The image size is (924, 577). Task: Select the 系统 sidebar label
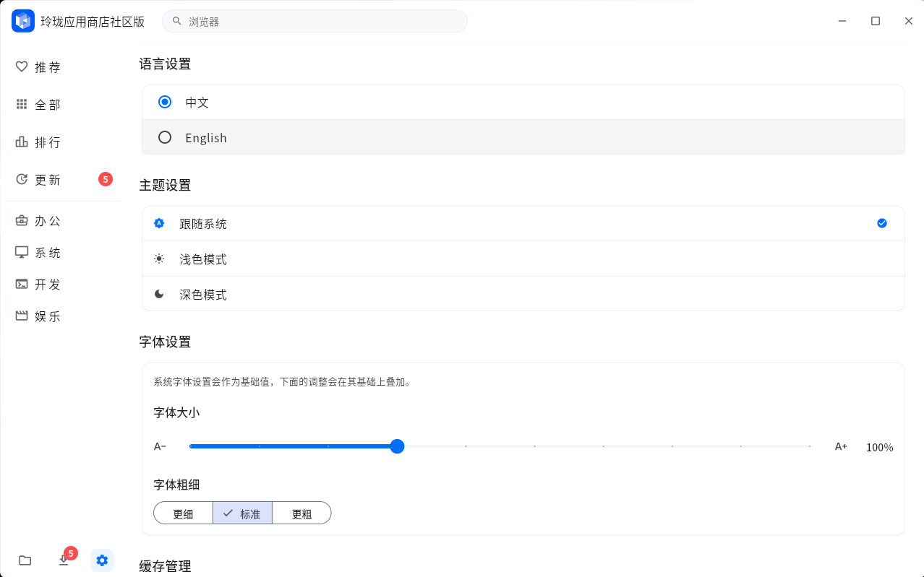[48, 253]
